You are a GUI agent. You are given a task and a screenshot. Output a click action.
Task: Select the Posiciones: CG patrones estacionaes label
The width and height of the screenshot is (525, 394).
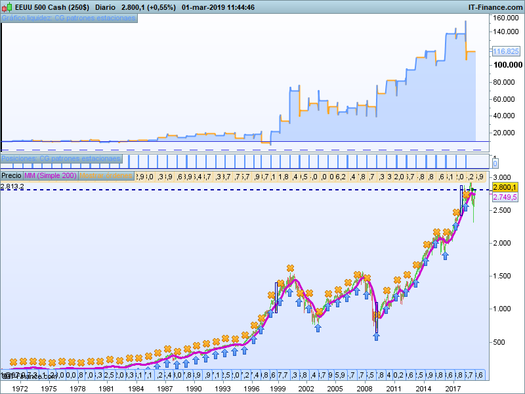(x=61, y=158)
